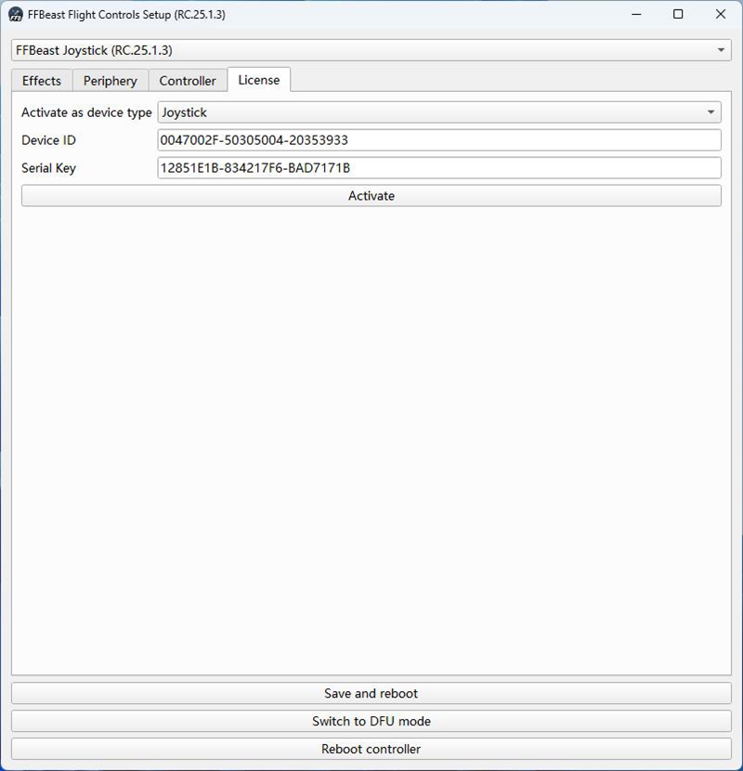743x771 pixels.
Task: Maximize the FFBeast setup window
Action: pos(678,15)
